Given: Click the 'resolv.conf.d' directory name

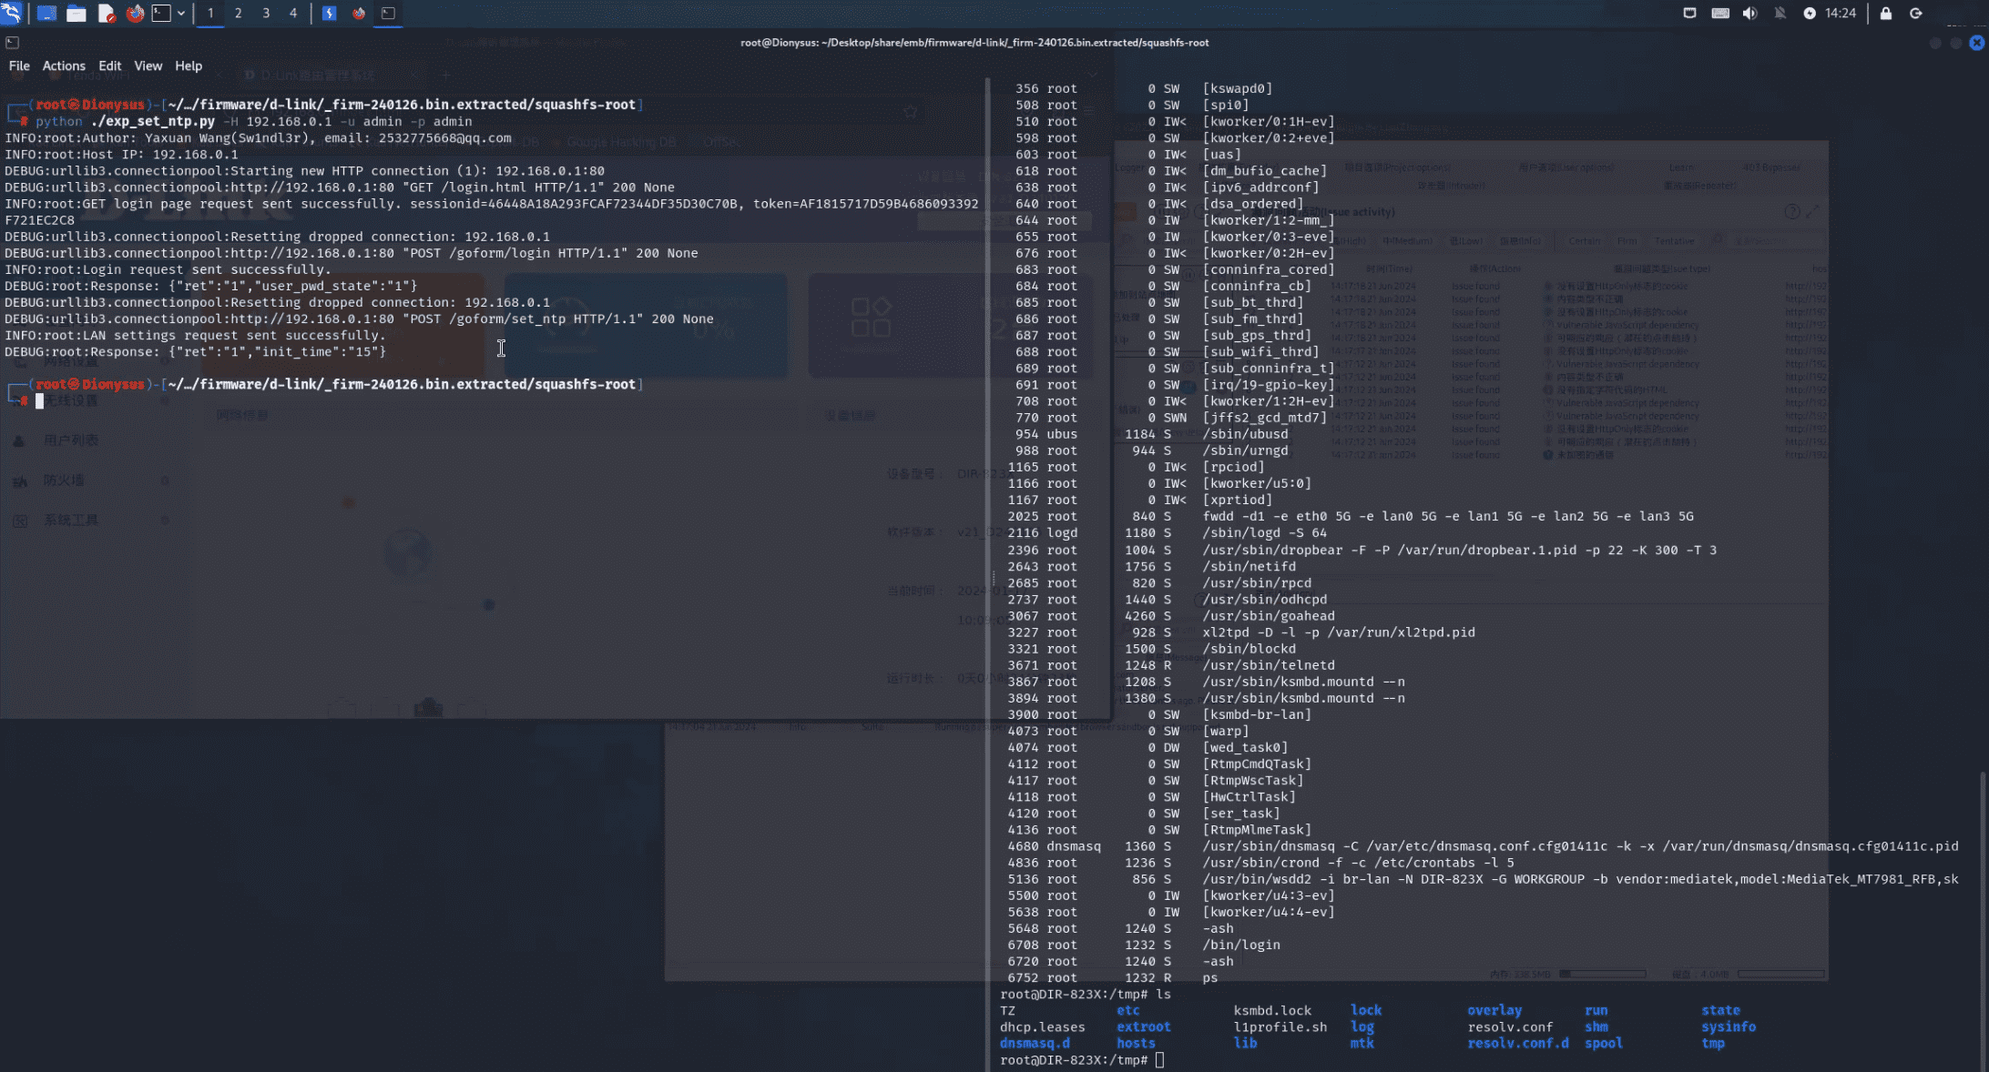Looking at the screenshot, I should point(1518,1043).
